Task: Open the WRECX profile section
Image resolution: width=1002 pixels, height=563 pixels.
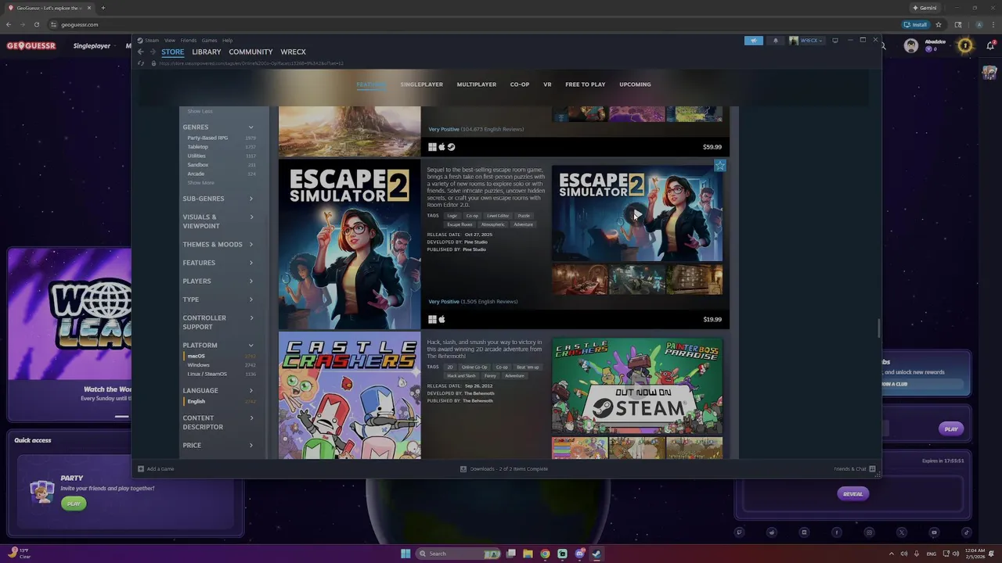Action: 294,52
